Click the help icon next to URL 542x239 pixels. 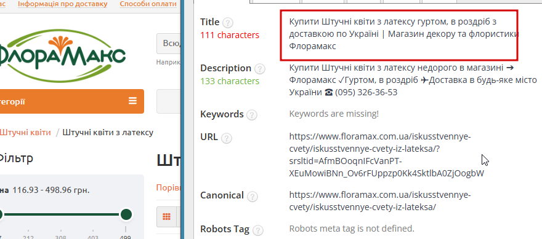(x=226, y=139)
